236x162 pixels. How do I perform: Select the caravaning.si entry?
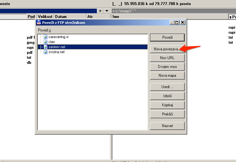[59, 37]
